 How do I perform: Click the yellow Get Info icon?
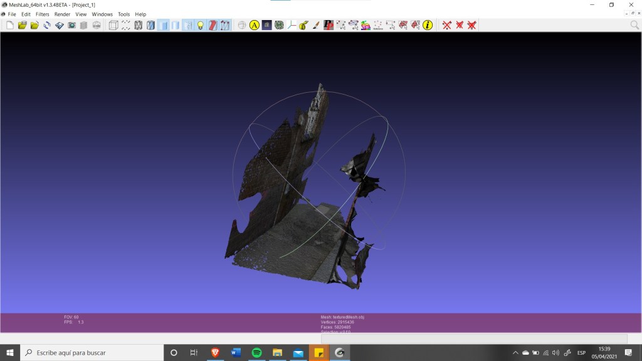point(428,25)
